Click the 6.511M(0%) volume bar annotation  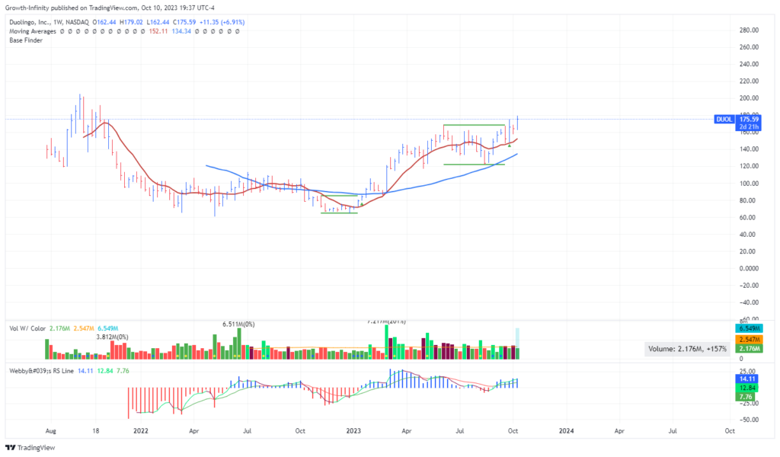(238, 324)
